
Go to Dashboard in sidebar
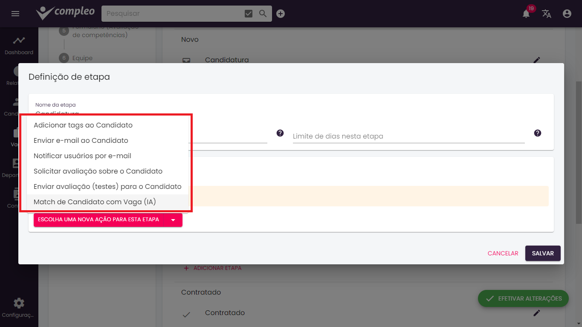[19, 46]
